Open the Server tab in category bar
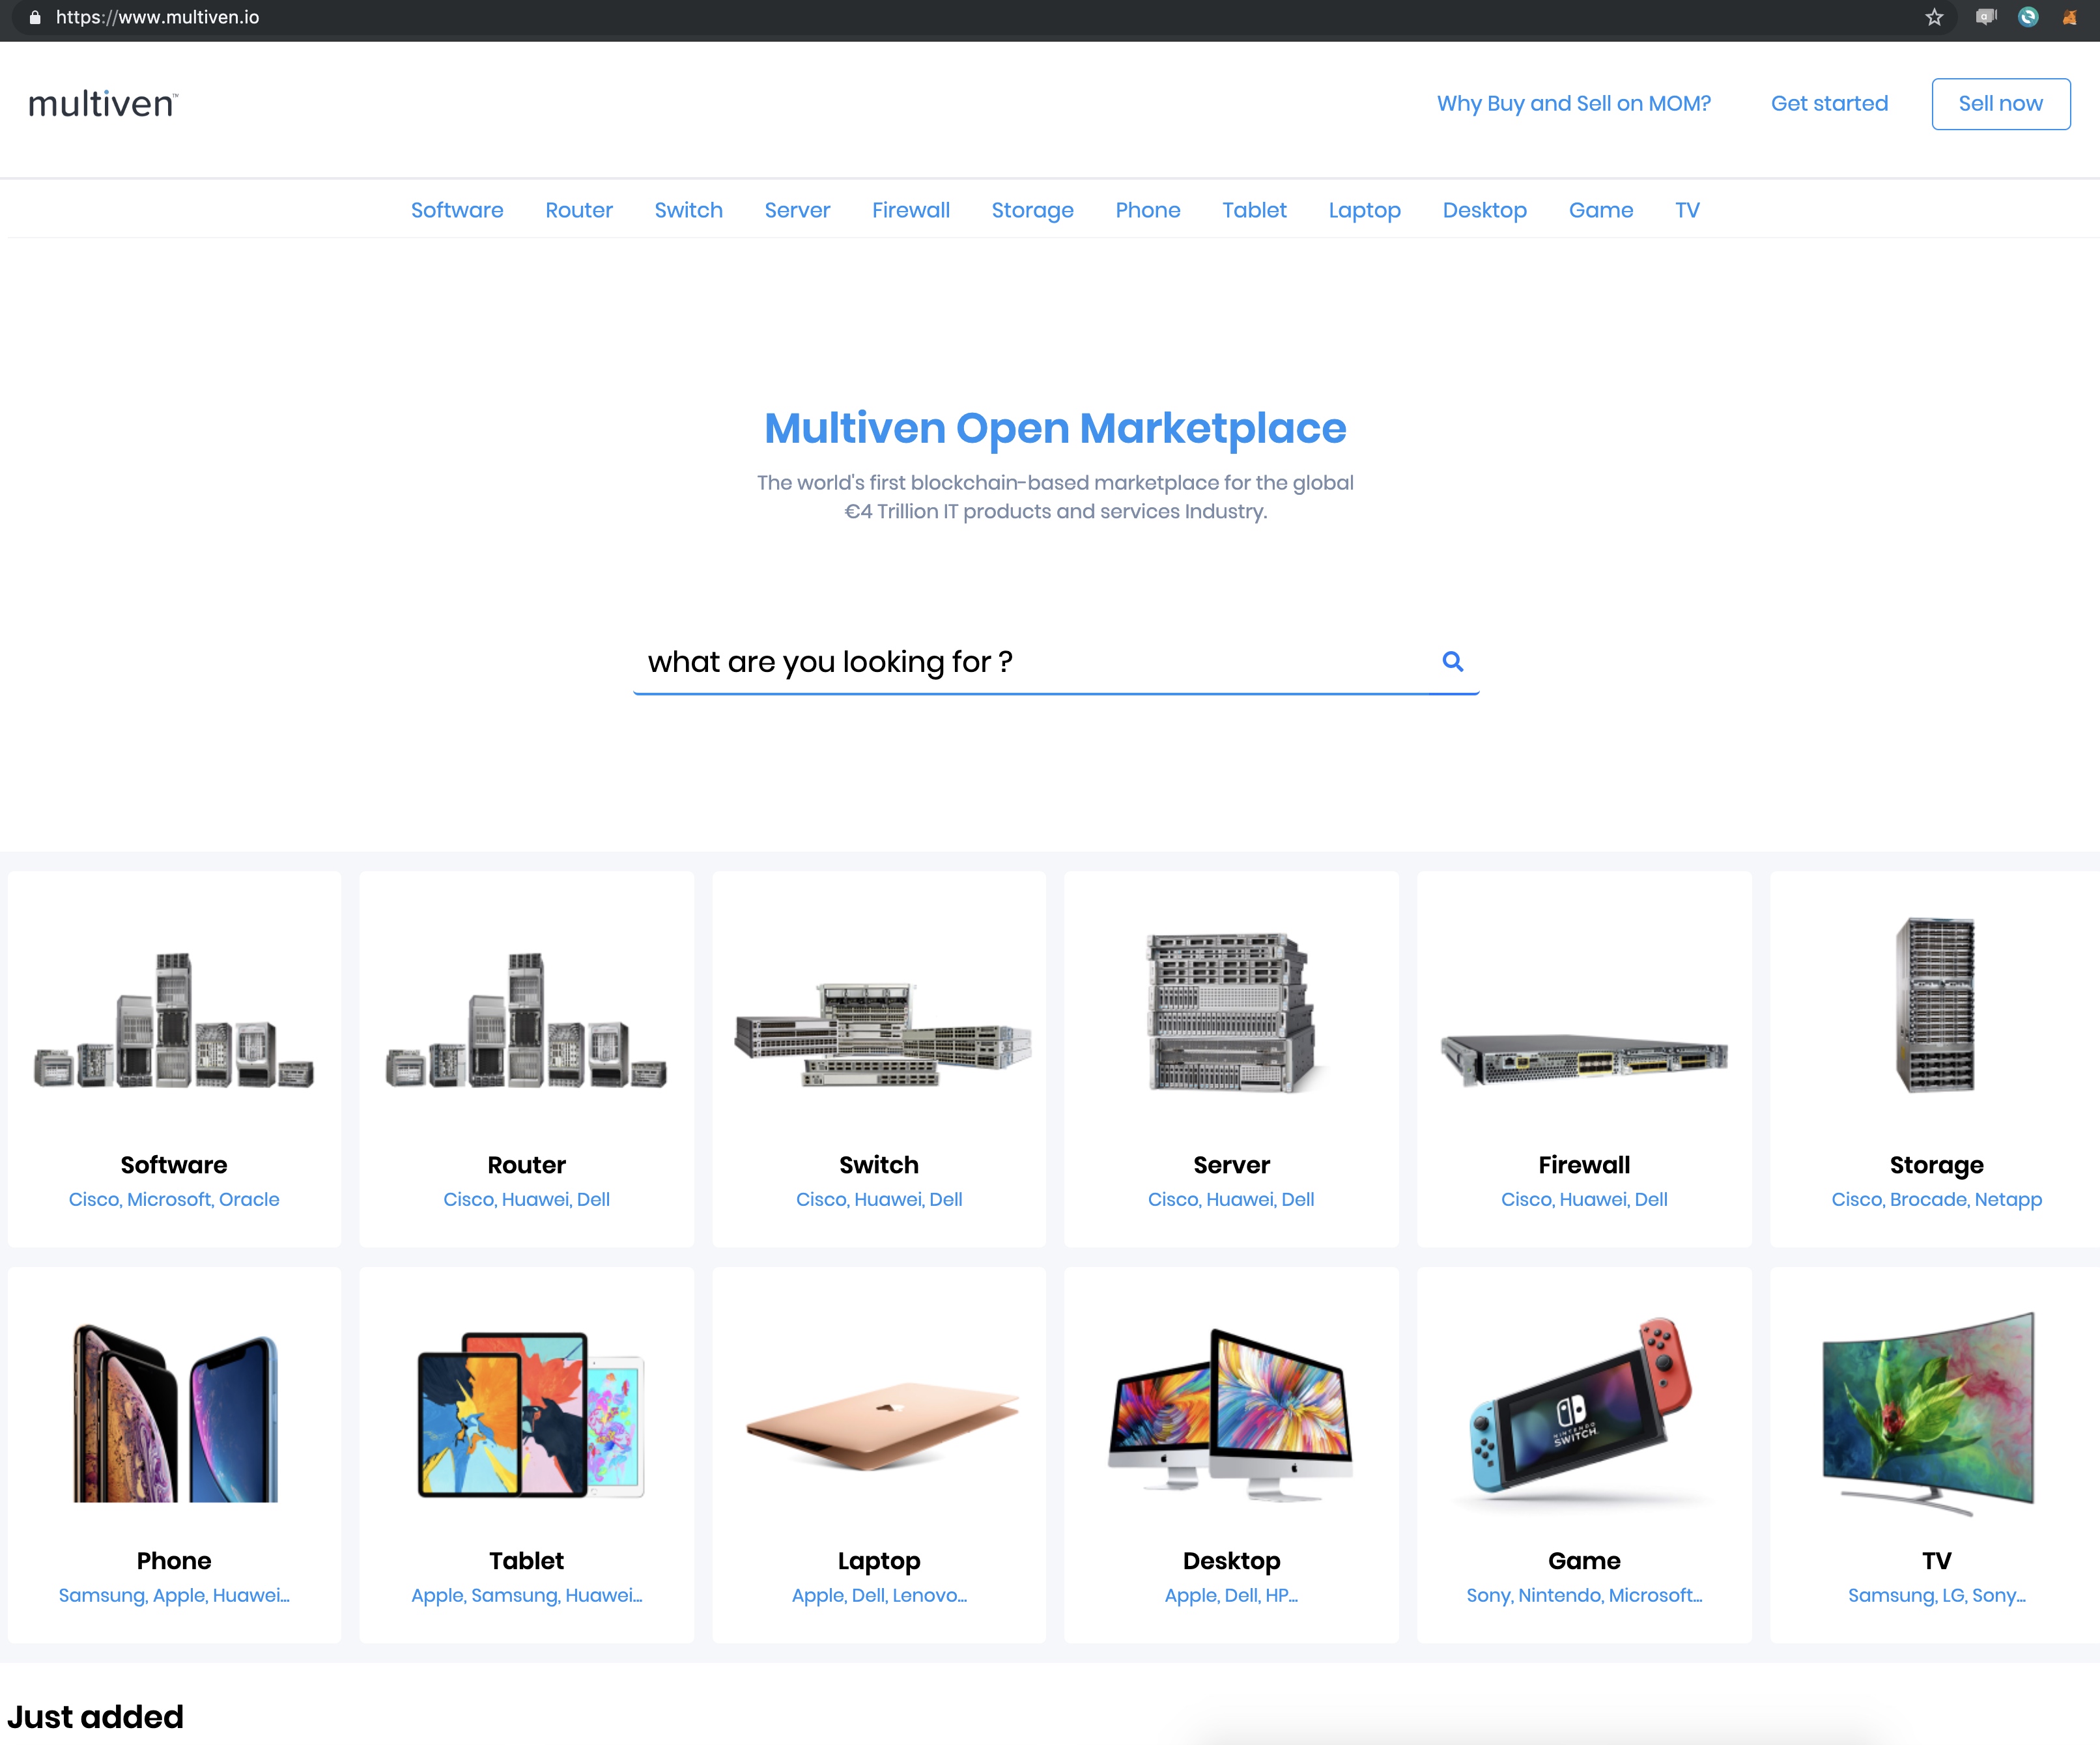 pos(797,210)
